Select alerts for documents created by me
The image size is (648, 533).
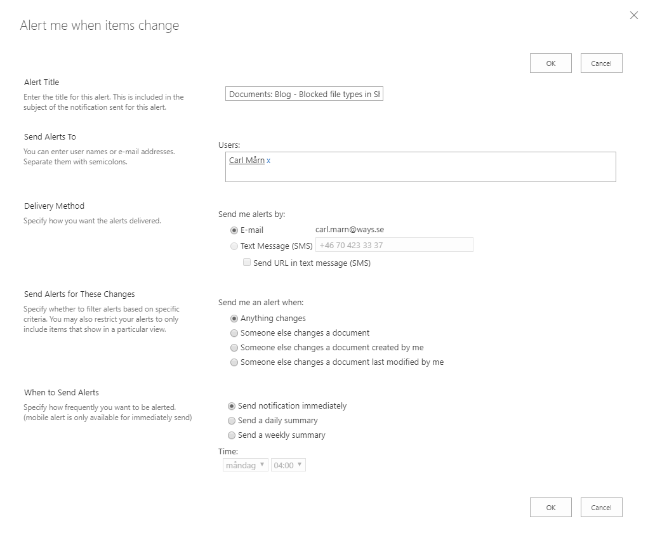click(x=234, y=347)
